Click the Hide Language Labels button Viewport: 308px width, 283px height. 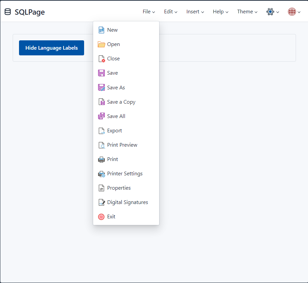pos(51,48)
